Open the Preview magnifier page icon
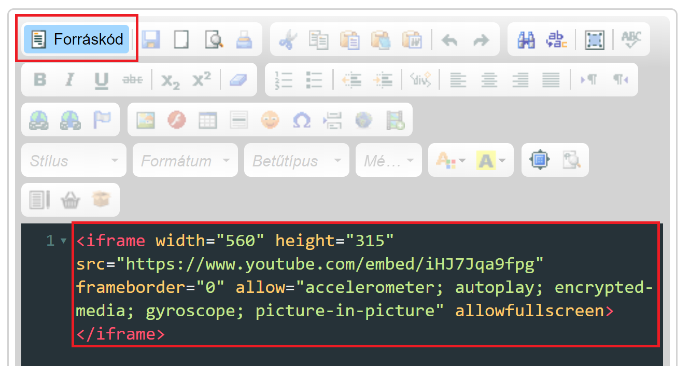This screenshot has height=366, width=690. [213, 39]
